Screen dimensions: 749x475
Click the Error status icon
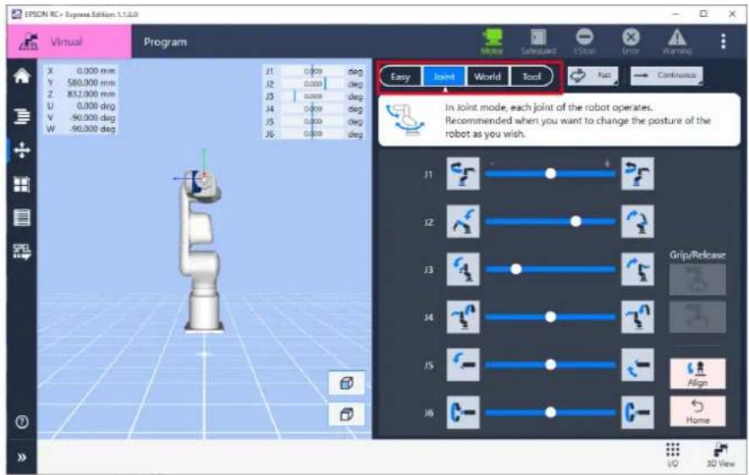coord(631,42)
